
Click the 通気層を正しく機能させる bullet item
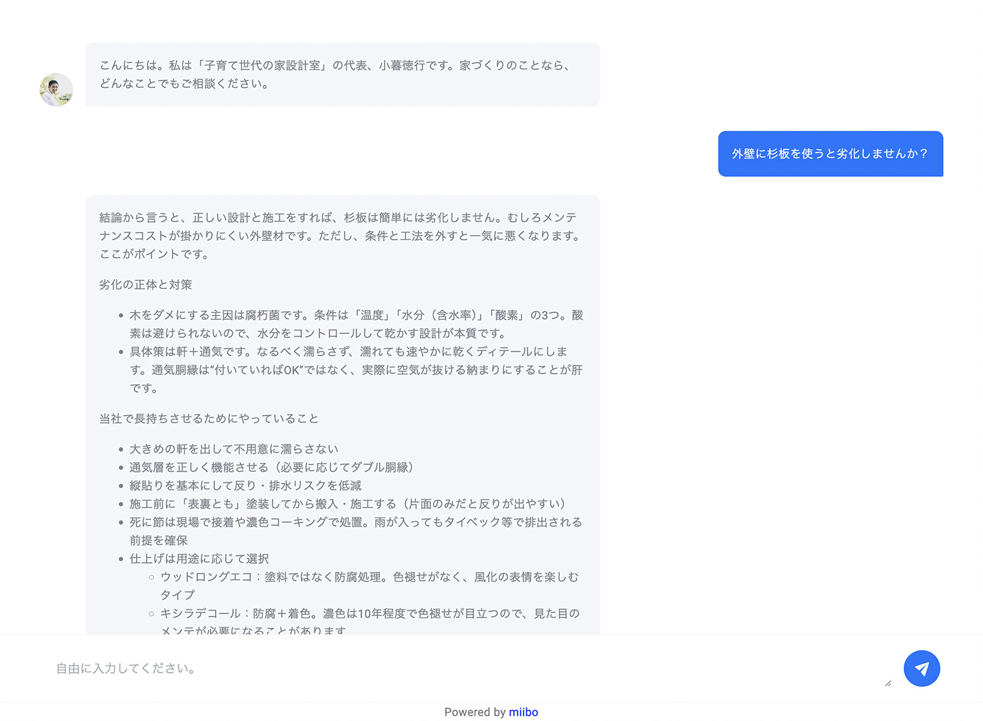coord(271,468)
